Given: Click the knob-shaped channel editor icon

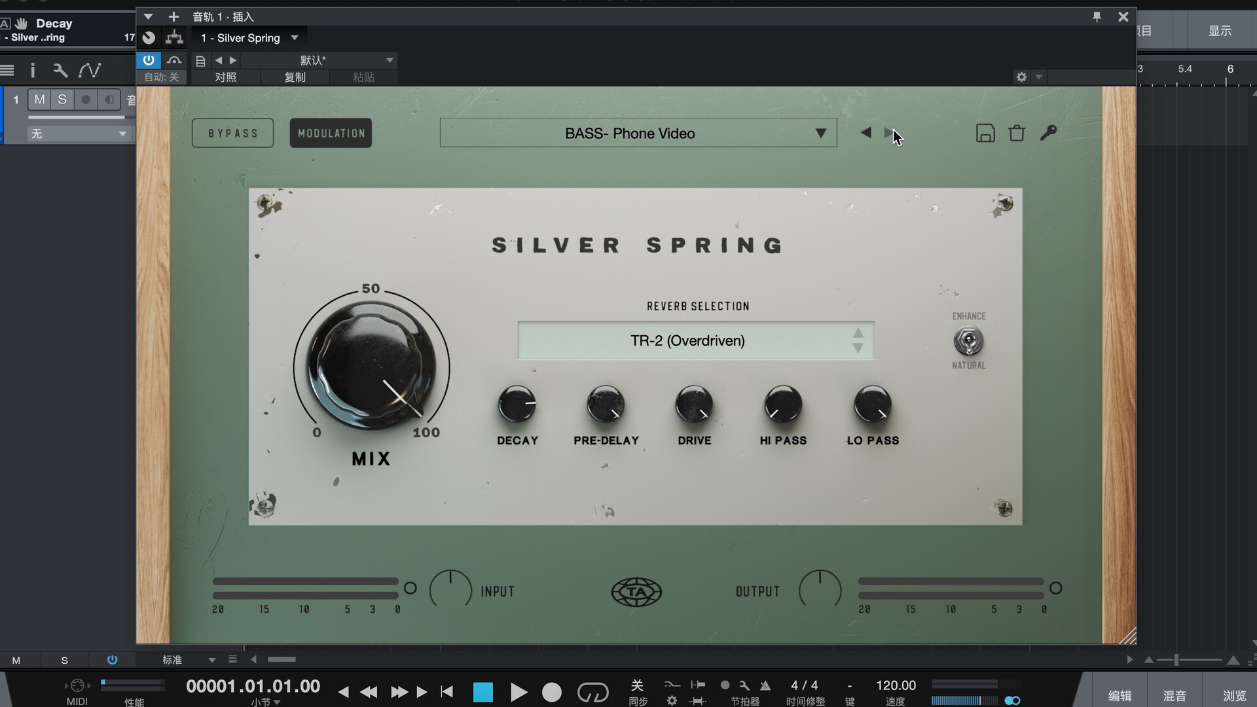Looking at the screenshot, I should click(149, 38).
